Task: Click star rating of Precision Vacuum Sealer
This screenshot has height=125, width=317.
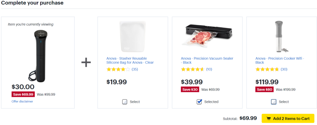Action: (193, 69)
